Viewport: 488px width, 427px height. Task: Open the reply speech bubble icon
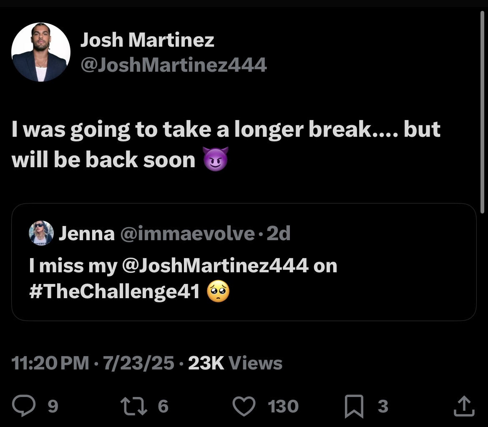[x=24, y=406]
